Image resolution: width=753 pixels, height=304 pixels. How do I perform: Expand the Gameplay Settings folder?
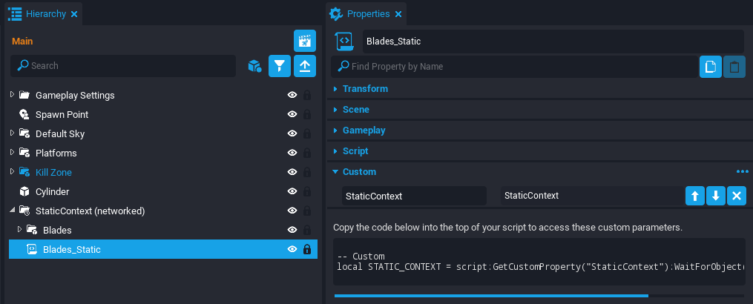click(12, 95)
